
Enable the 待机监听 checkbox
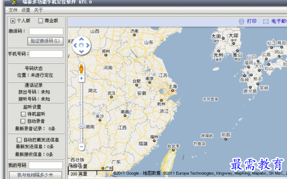pos(23,114)
